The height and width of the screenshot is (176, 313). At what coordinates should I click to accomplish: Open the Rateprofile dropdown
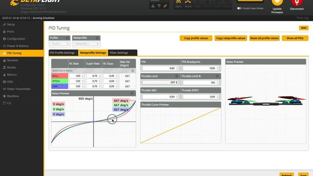[x=86, y=44]
